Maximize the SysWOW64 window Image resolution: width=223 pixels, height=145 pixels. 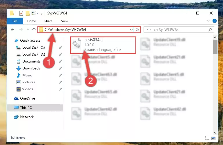(198, 13)
